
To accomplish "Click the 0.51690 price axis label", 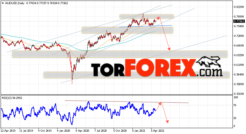I will coord(239,94).
